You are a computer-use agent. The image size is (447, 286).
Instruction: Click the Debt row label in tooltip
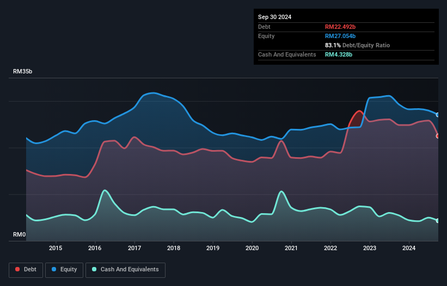click(x=264, y=27)
